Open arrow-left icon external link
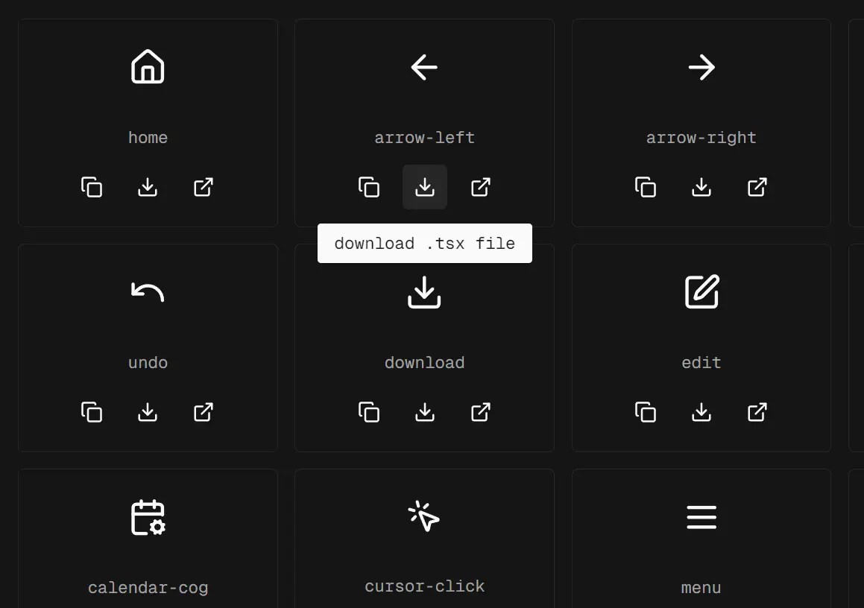 click(x=481, y=187)
